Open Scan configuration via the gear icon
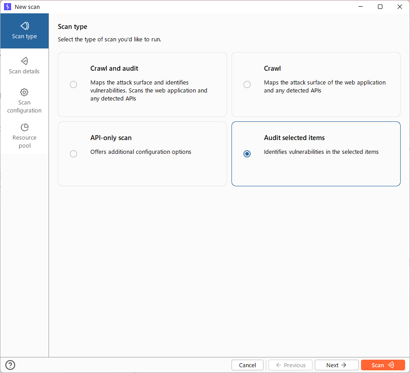This screenshot has width=410, height=373. (x=24, y=92)
